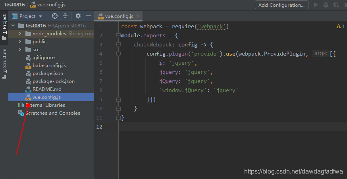Select External Libraries node
347x179 pixels.
[x=51, y=105]
